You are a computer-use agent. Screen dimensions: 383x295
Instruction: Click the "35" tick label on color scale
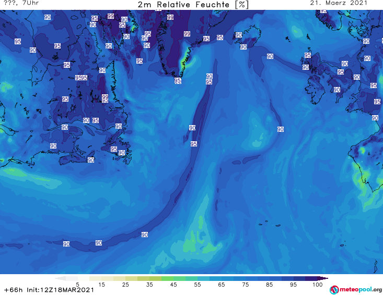pos(149,285)
